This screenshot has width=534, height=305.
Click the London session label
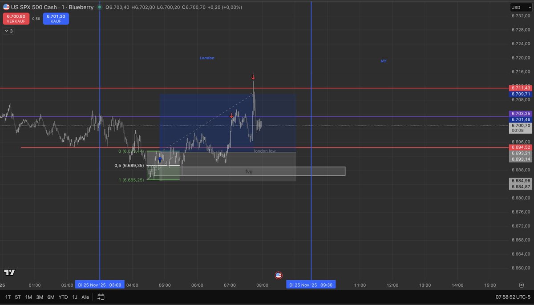coord(207,58)
